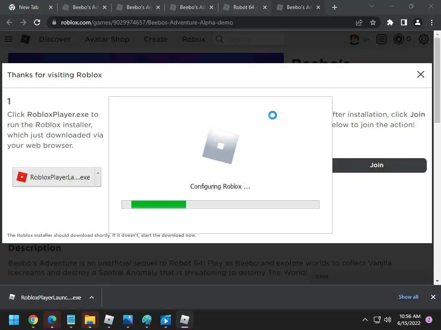Viewport: 441px width, 330px height.
Task: Open the notification badge showing 2
Action: 429,320
